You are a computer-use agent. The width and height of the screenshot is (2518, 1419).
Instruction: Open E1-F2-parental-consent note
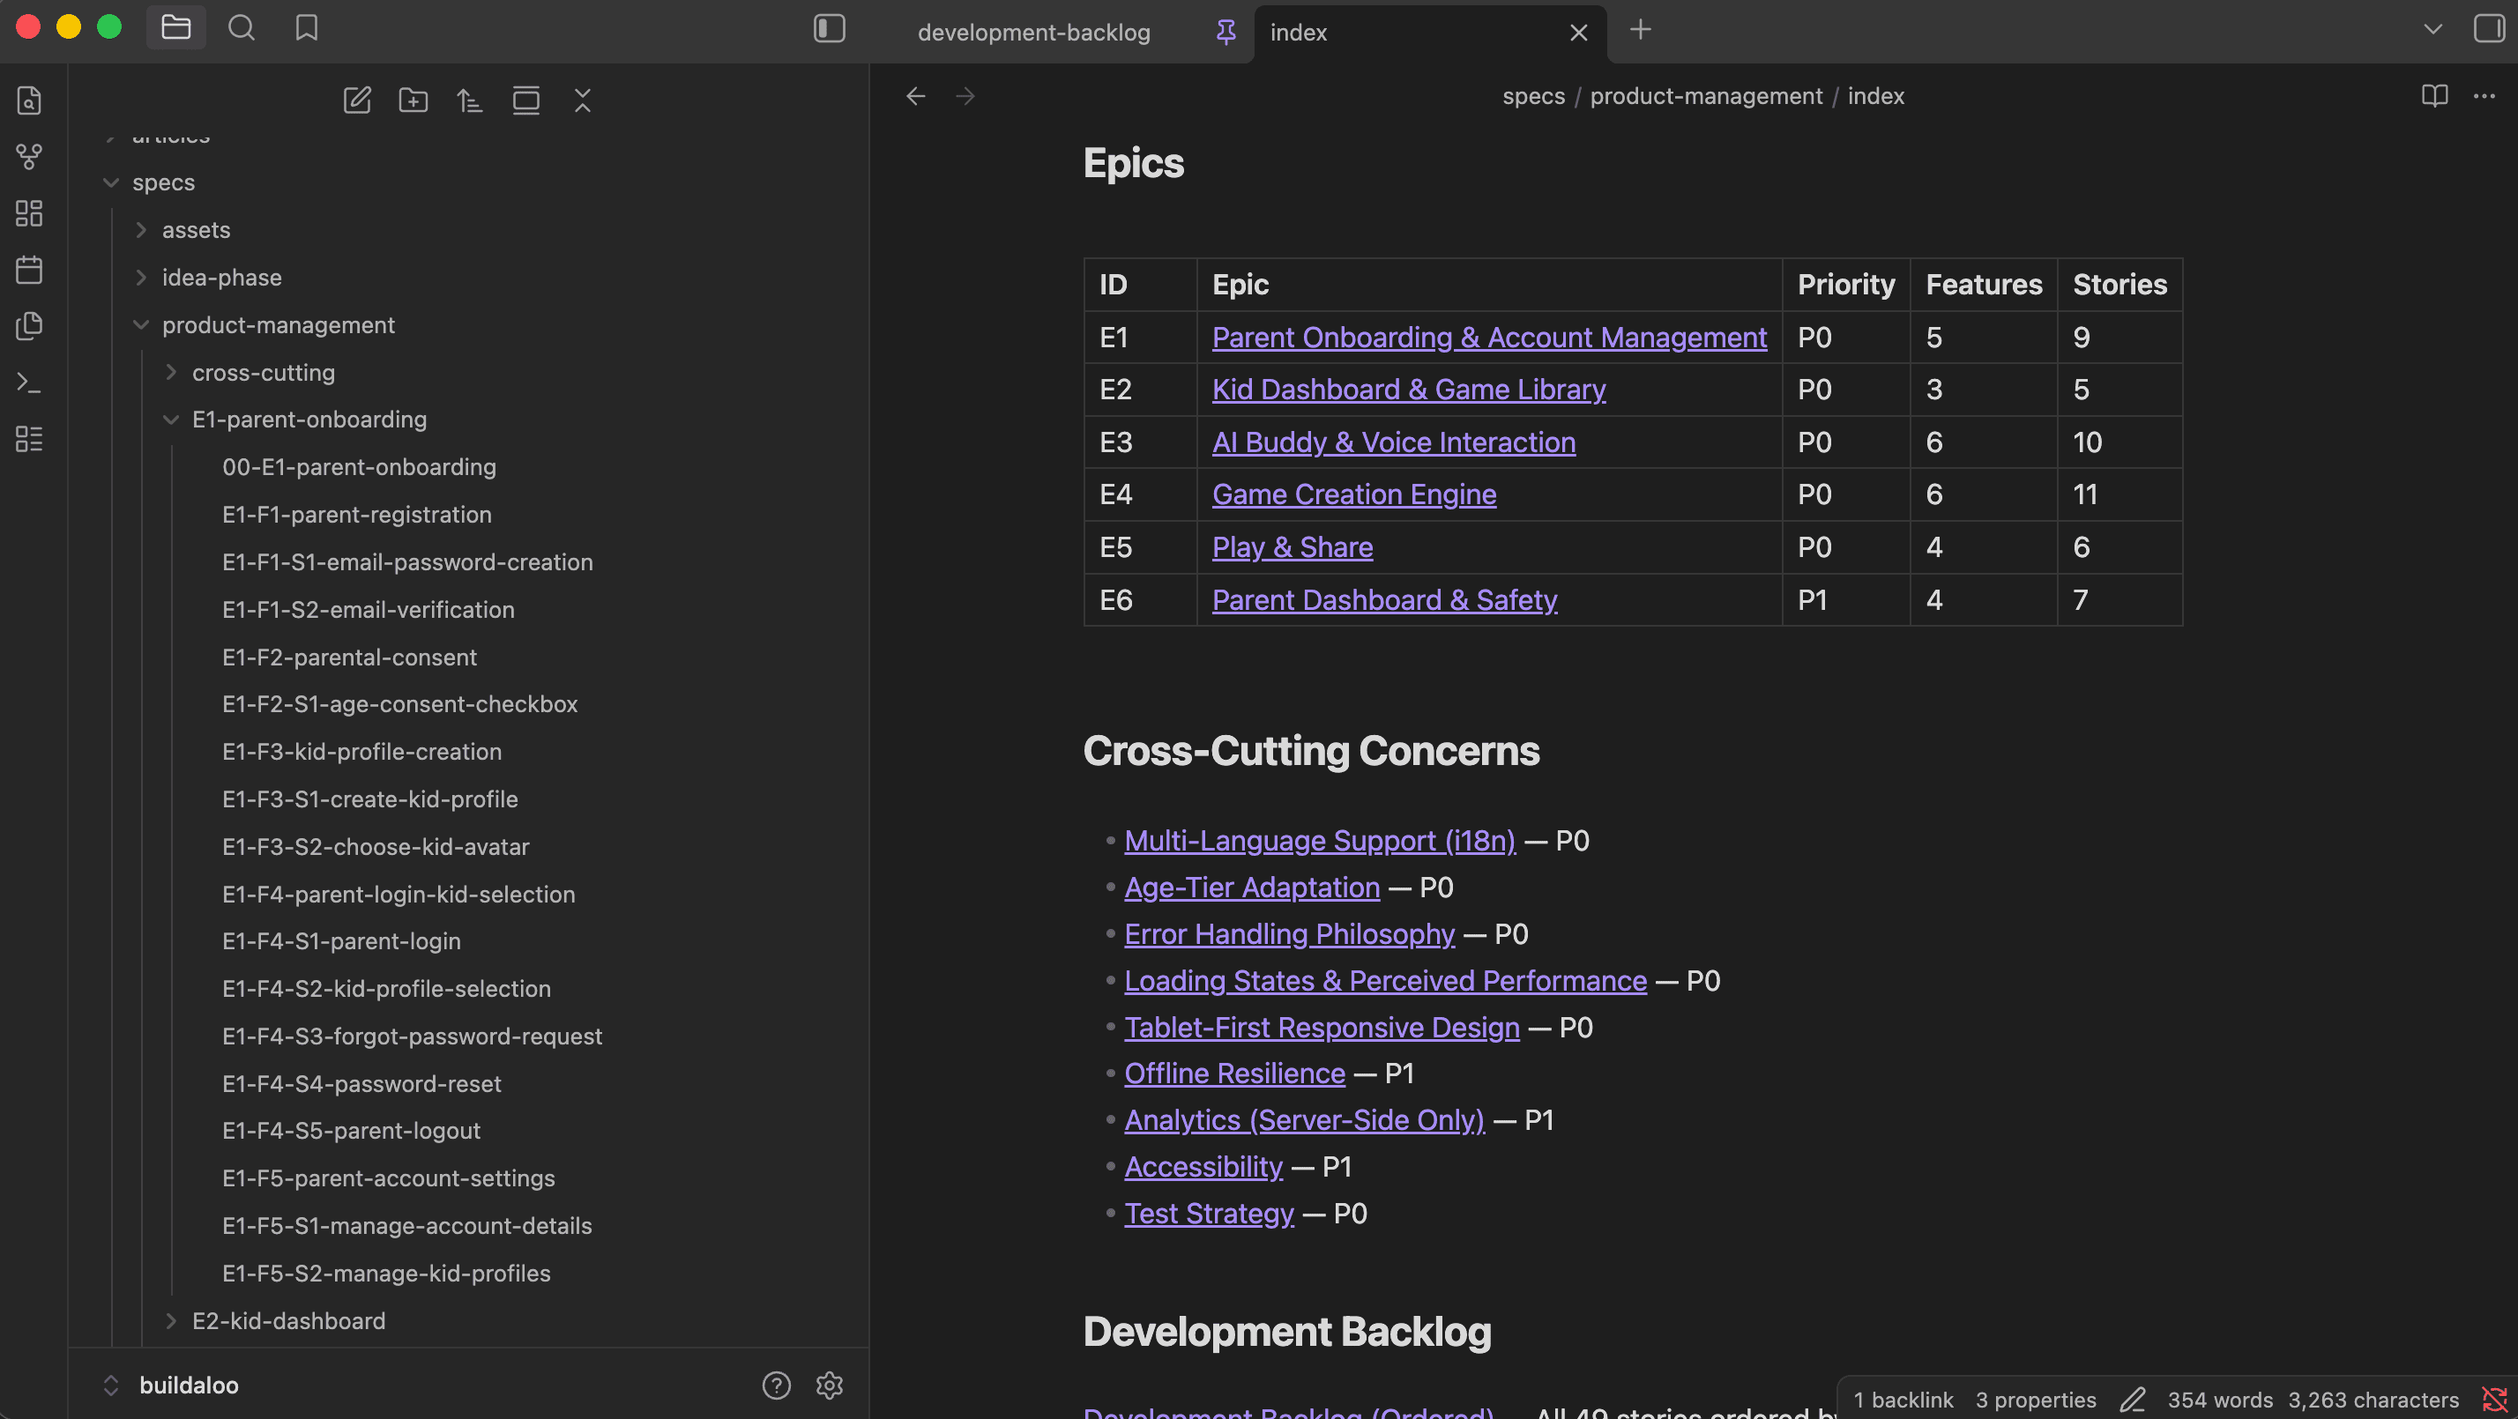pos(349,657)
